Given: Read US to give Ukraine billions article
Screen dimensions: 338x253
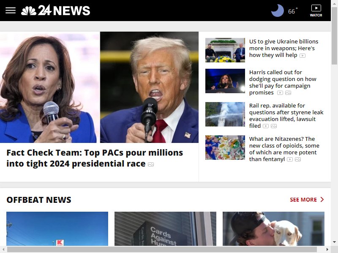Looking at the screenshot, I should pyautogui.click(x=283, y=48).
